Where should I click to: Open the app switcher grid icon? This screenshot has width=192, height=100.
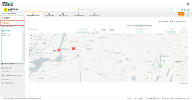pos(187,4)
